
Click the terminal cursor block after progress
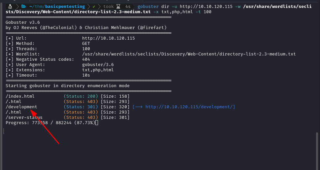pos(97,123)
